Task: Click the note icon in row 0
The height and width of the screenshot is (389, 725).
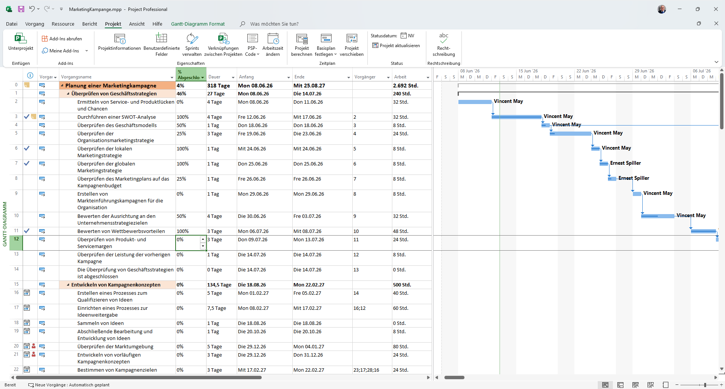Action: [x=27, y=85]
